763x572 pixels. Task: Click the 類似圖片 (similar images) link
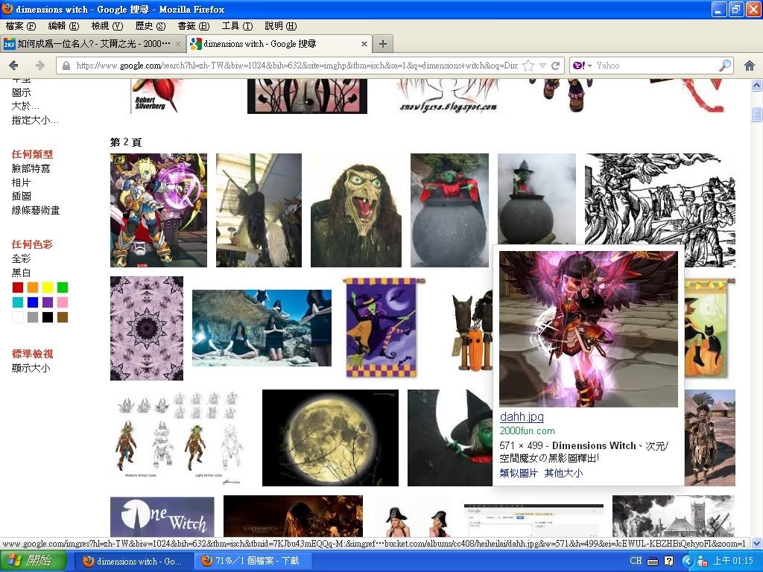[x=519, y=473]
